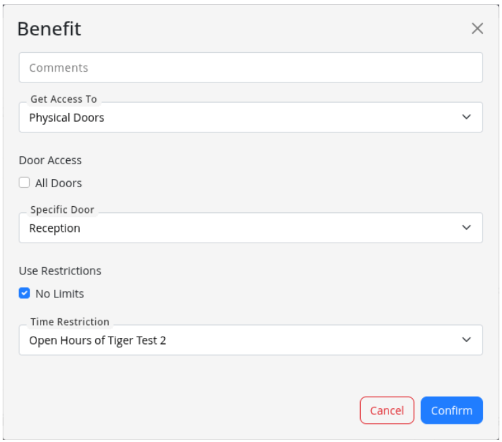This screenshot has width=502, height=442.
Task: Click Open Hours of Tiger Test 2 value
Action: pos(97,340)
